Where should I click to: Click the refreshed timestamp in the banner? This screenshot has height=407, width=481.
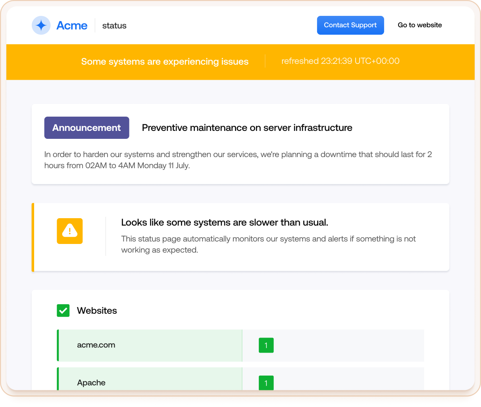340,61
